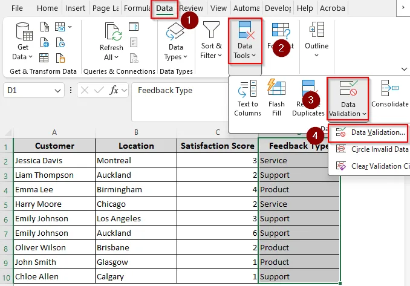Open the Data Types gallery
410x286 pixels.
click(x=176, y=41)
